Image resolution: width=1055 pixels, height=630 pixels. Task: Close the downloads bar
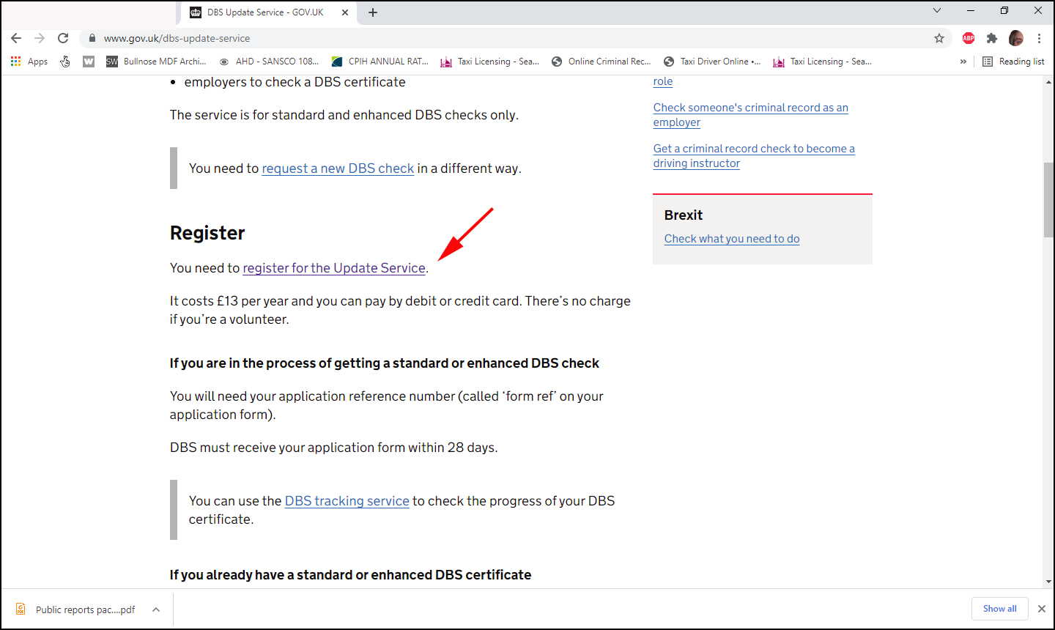pyautogui.click(x=1041, y=609)
